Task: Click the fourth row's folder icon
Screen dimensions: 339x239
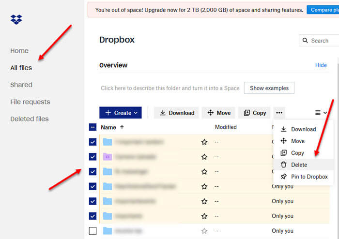Action: (108, 186)
